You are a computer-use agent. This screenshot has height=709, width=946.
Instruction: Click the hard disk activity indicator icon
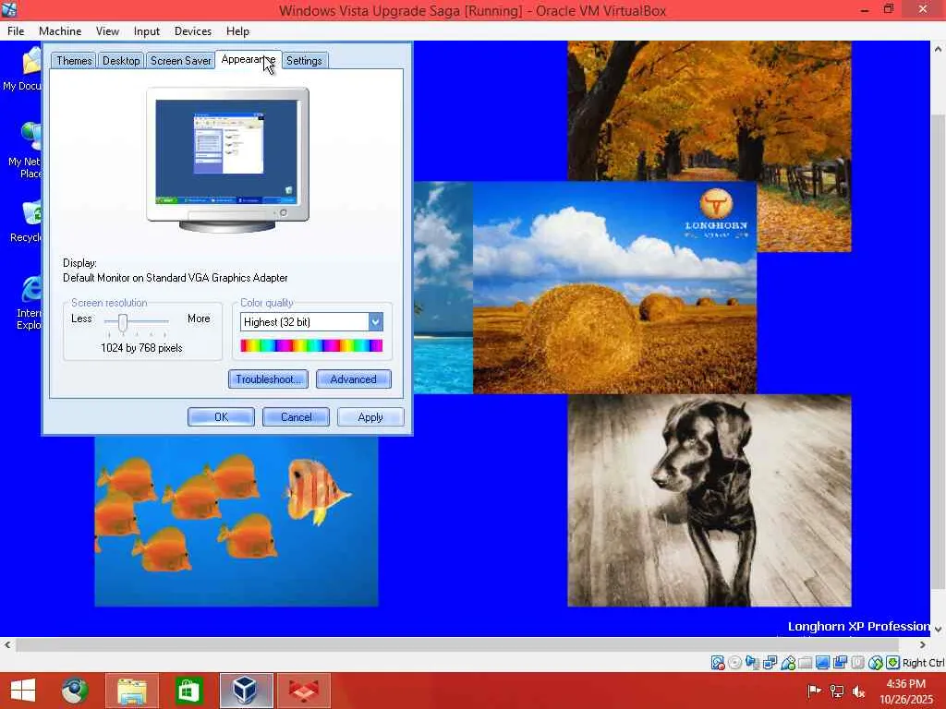pos(717,663)
